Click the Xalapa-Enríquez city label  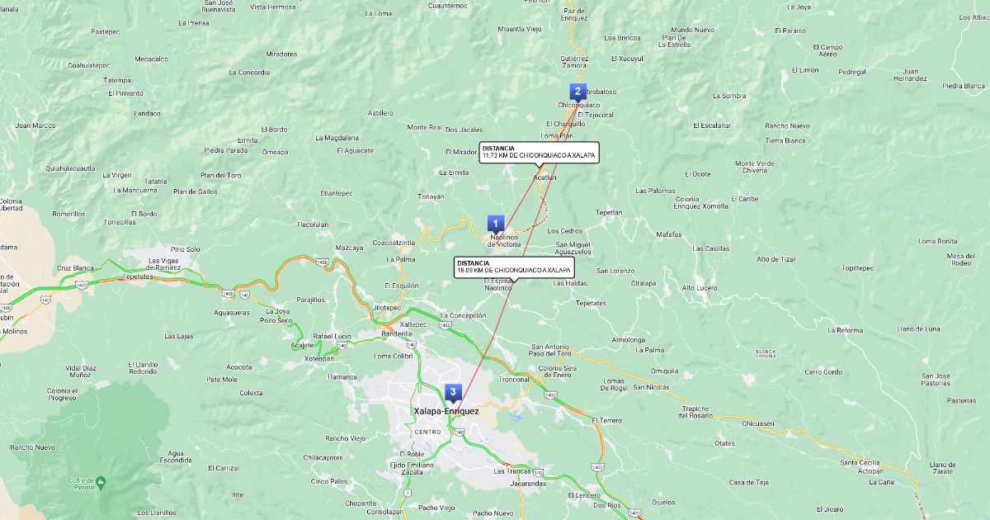pyautogui.click(x=445, y=411)
